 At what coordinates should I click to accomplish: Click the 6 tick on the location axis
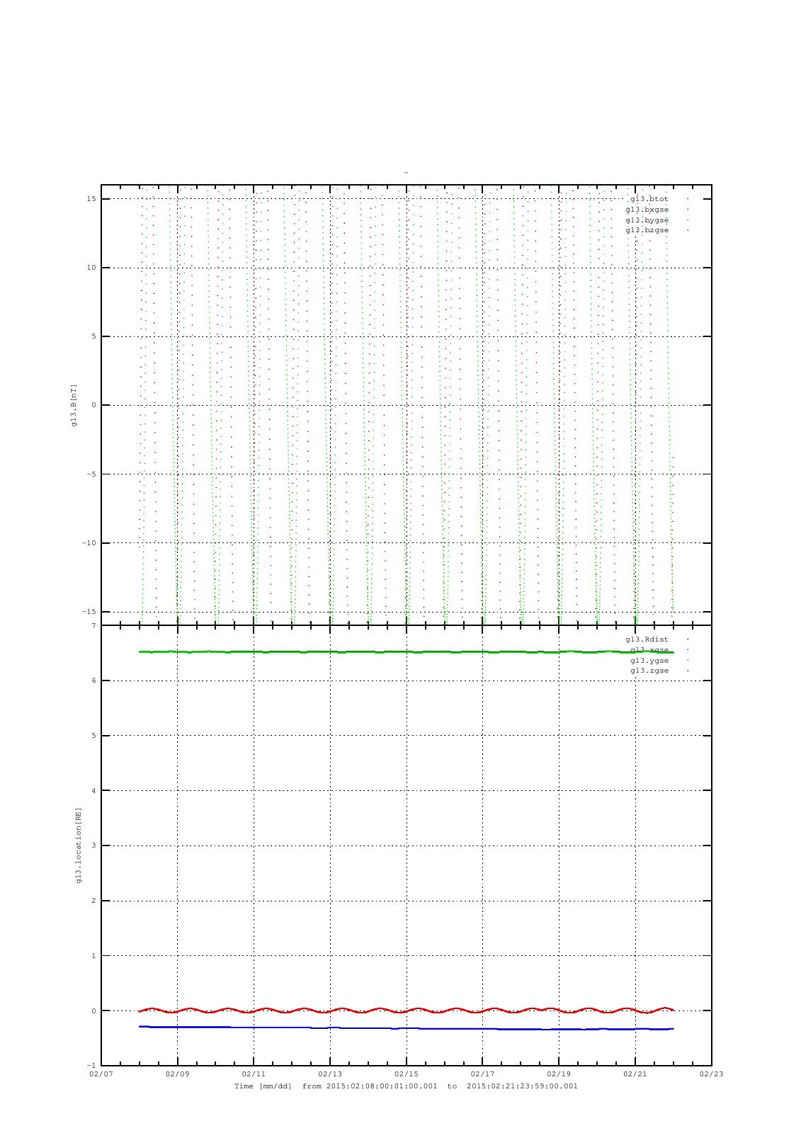point(93,681)
